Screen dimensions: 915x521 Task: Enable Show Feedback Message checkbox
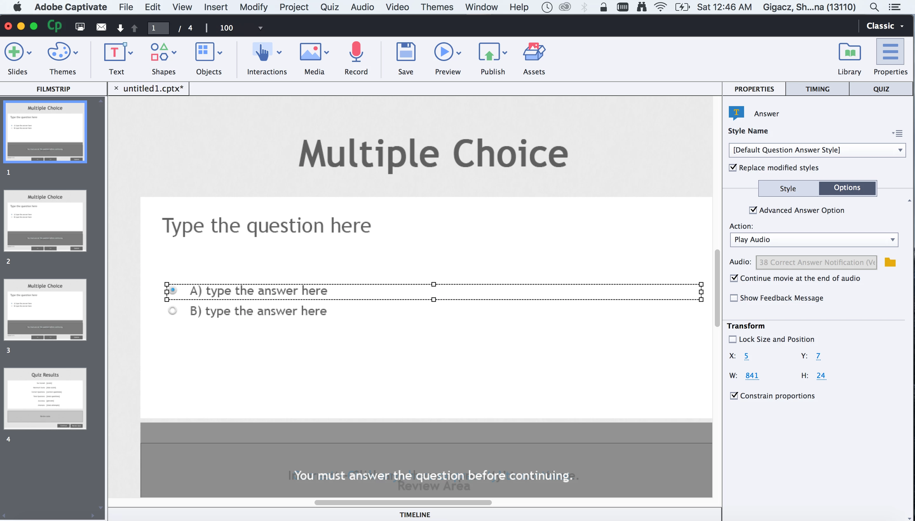pos(734,298)
